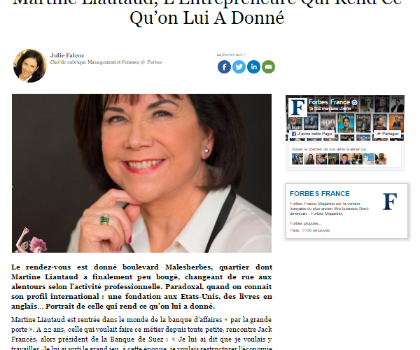Share the article by email
Image resolution: width=420 pixels, height=350 pixels.
(268, 66)
